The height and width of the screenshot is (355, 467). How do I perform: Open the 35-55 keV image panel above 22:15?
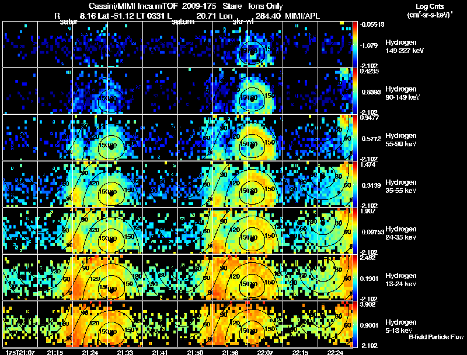pyautogui.click(x=300, y=184)
